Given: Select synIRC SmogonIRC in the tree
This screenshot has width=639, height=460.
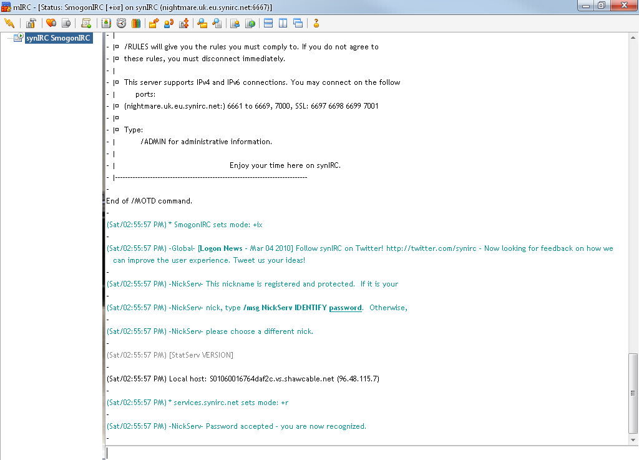Looking at the screenshot, I should coord(58,38).
